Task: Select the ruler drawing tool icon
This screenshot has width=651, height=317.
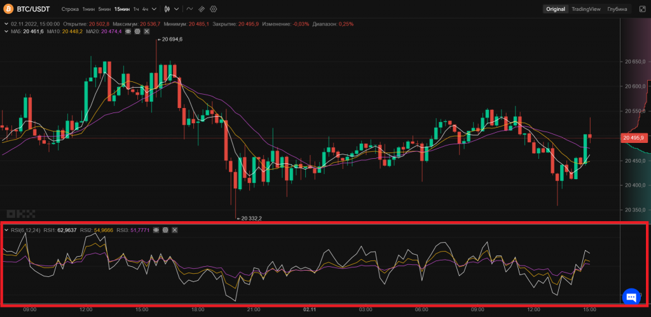Action: (x=202, y=10)
